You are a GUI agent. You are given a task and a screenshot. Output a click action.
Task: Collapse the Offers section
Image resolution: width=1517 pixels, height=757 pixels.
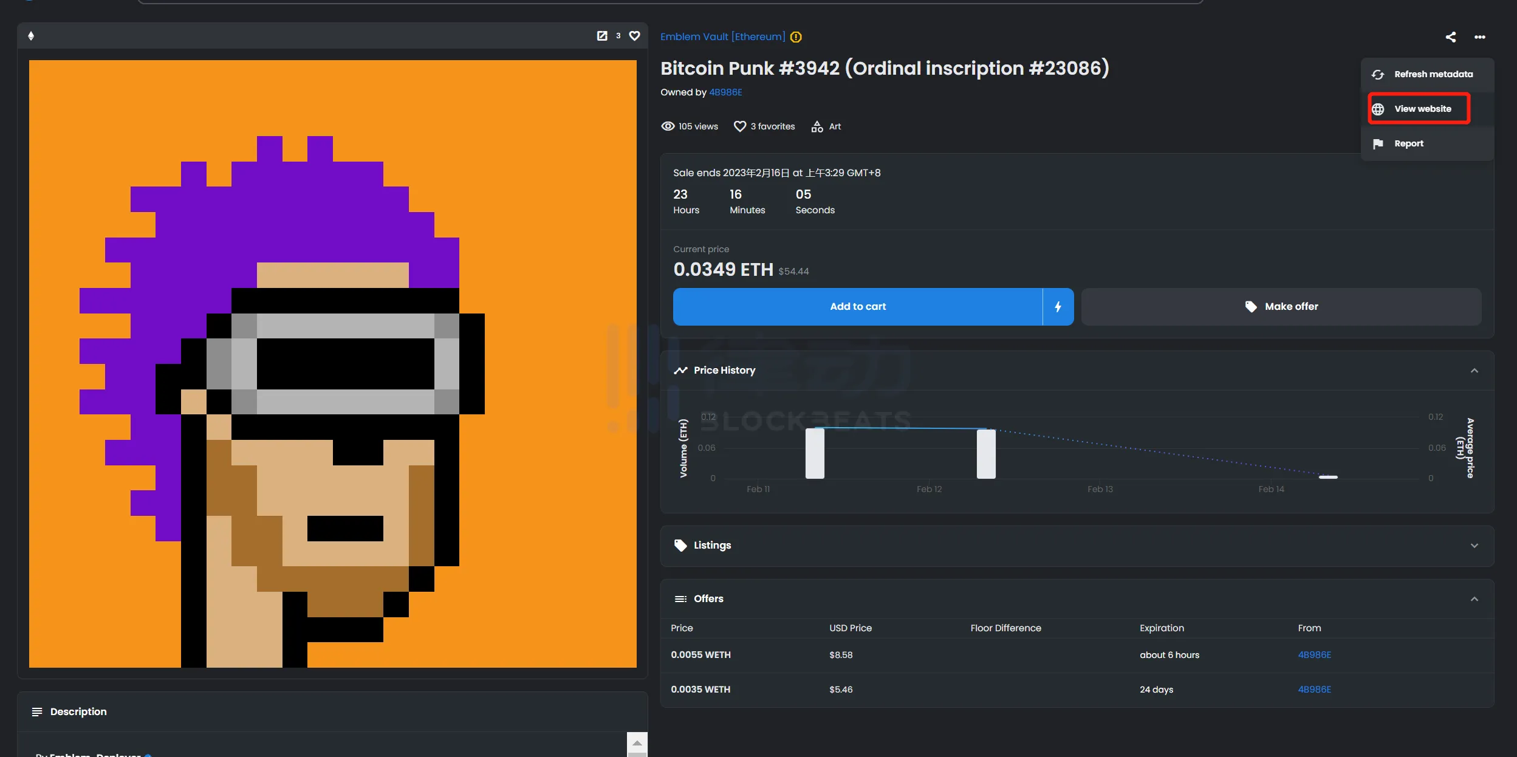click(1474, 599)
